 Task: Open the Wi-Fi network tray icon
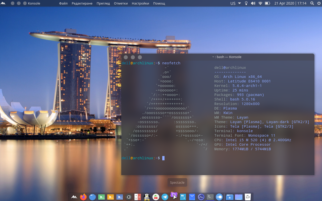click(260, 3)
